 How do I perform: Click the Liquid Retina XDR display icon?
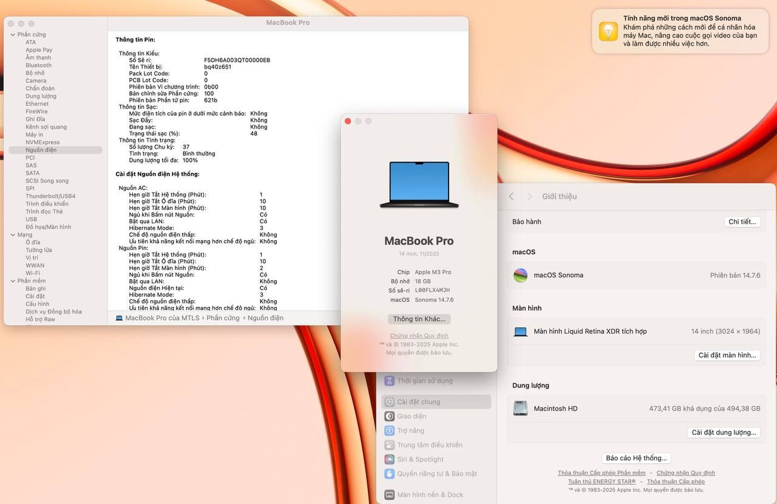click(x=520, y=332)
